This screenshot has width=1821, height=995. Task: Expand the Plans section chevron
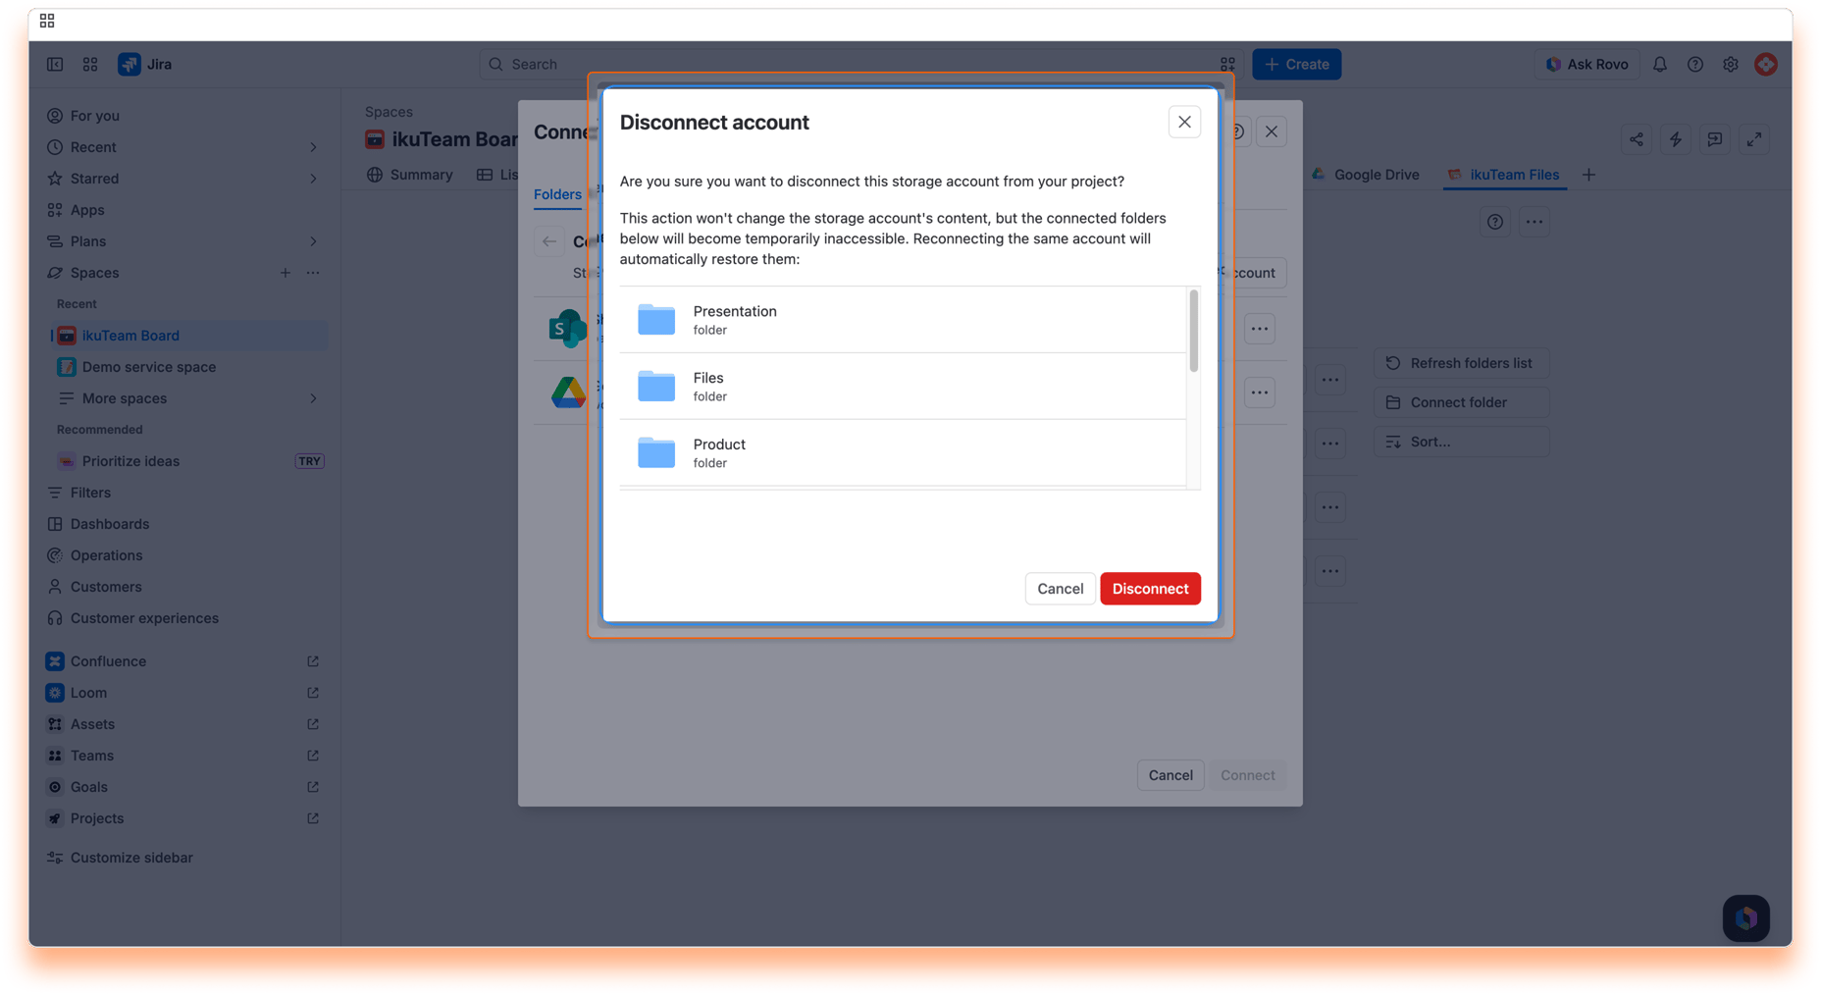coord(313,241)
